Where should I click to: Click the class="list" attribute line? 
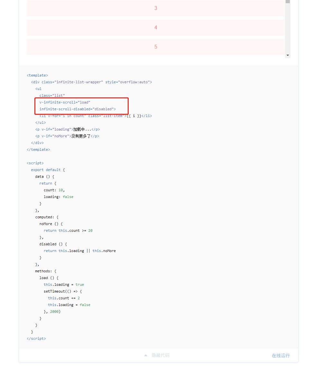52,95
